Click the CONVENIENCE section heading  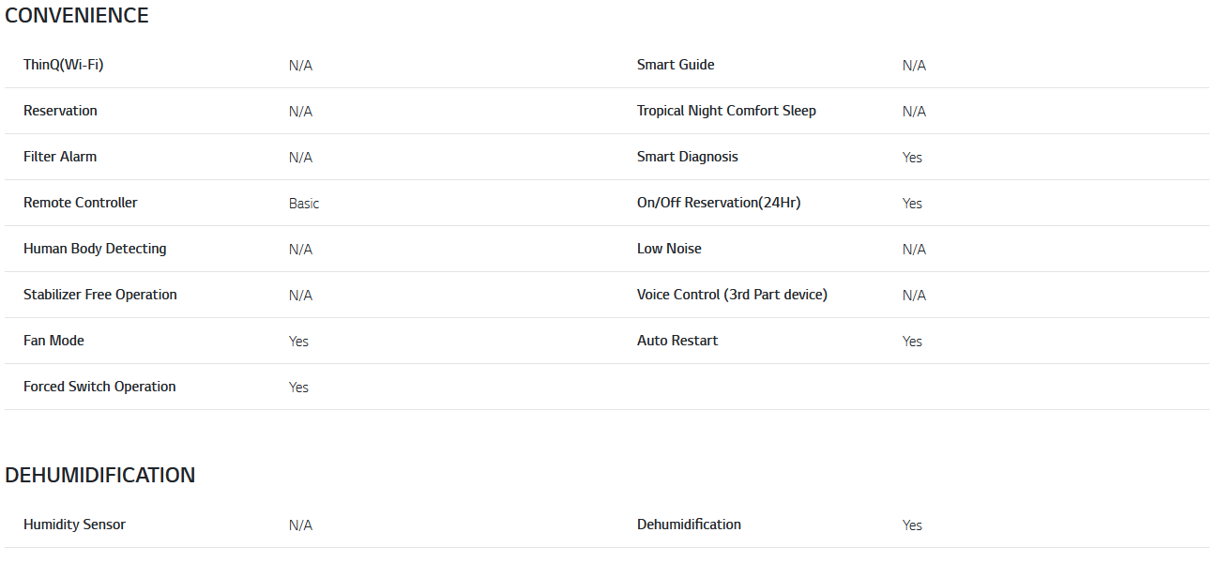[x=77, y=16]
